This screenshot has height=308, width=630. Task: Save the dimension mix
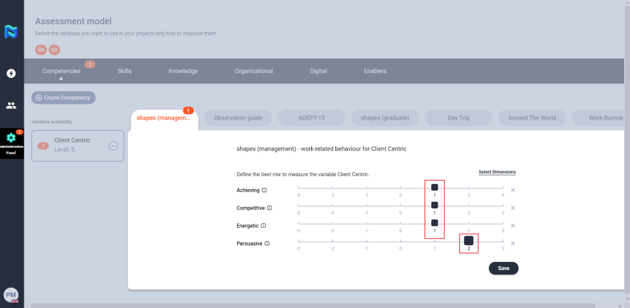tap(503, 268)
